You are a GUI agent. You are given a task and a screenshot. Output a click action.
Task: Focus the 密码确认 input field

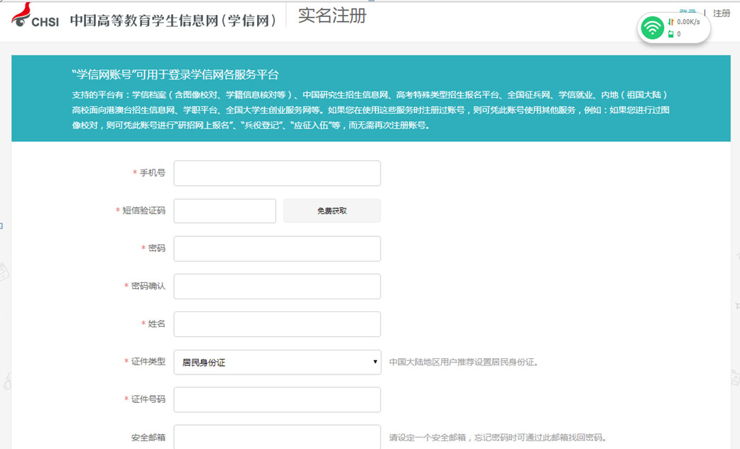click(277, 286)
